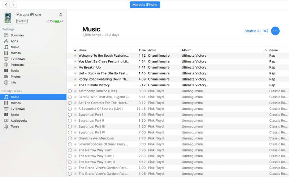Select song The Ultimate Victory
The image size is (289, 177).
point(94,85)
